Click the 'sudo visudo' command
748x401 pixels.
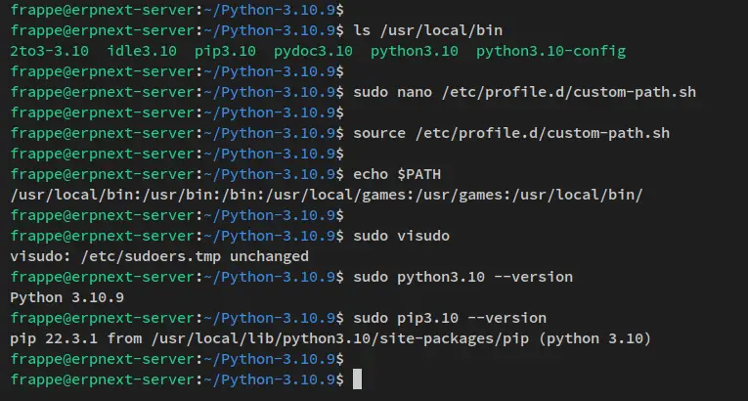401,236
